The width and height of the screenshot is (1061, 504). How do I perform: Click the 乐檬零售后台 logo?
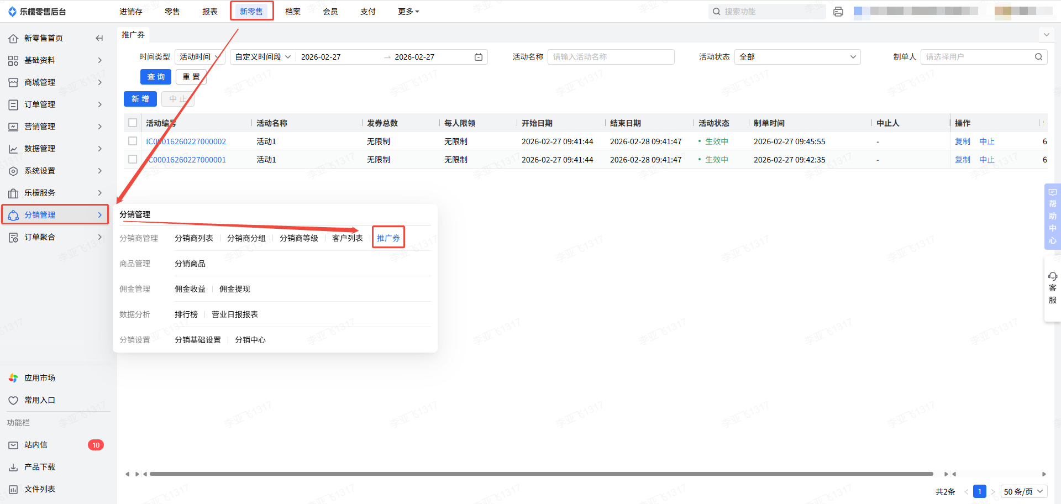[x=37, y=12]
